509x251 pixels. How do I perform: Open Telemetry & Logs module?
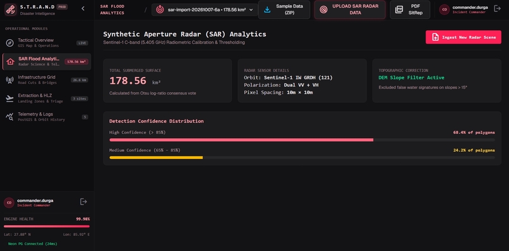pos(47,117)
